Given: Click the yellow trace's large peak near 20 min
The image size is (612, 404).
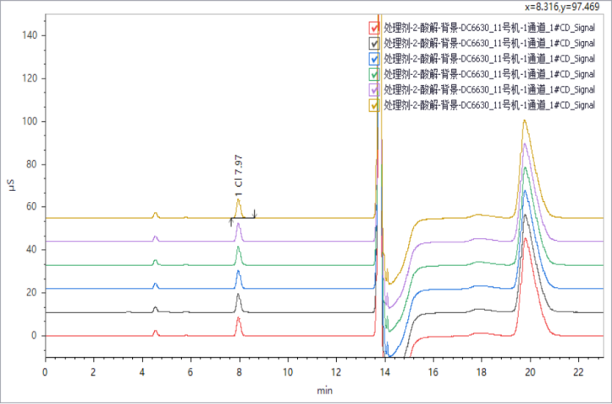Looking at the screenshot, I should click(x=525, y=120).
